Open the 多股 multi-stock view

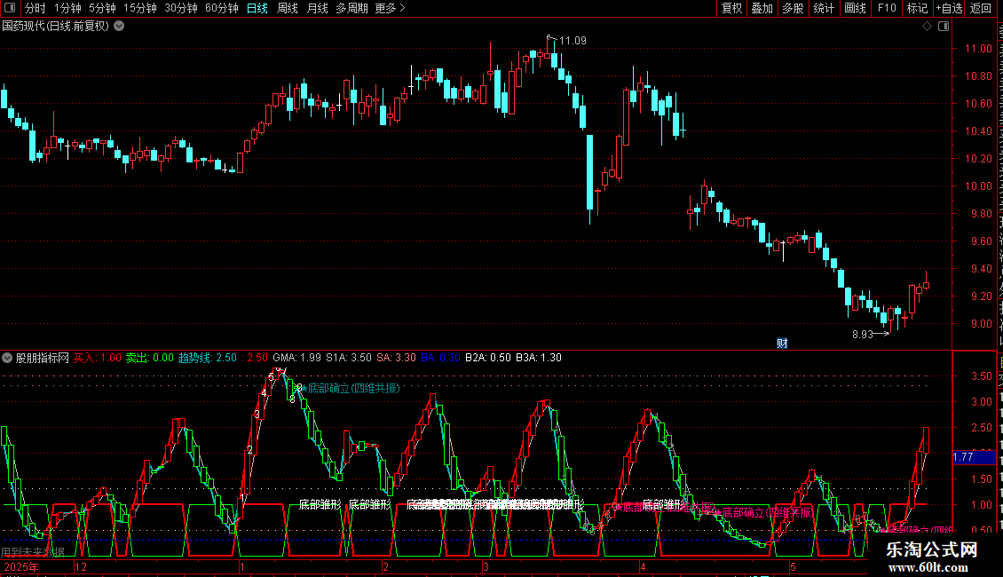pyautogui.click(x=794, y=8)
